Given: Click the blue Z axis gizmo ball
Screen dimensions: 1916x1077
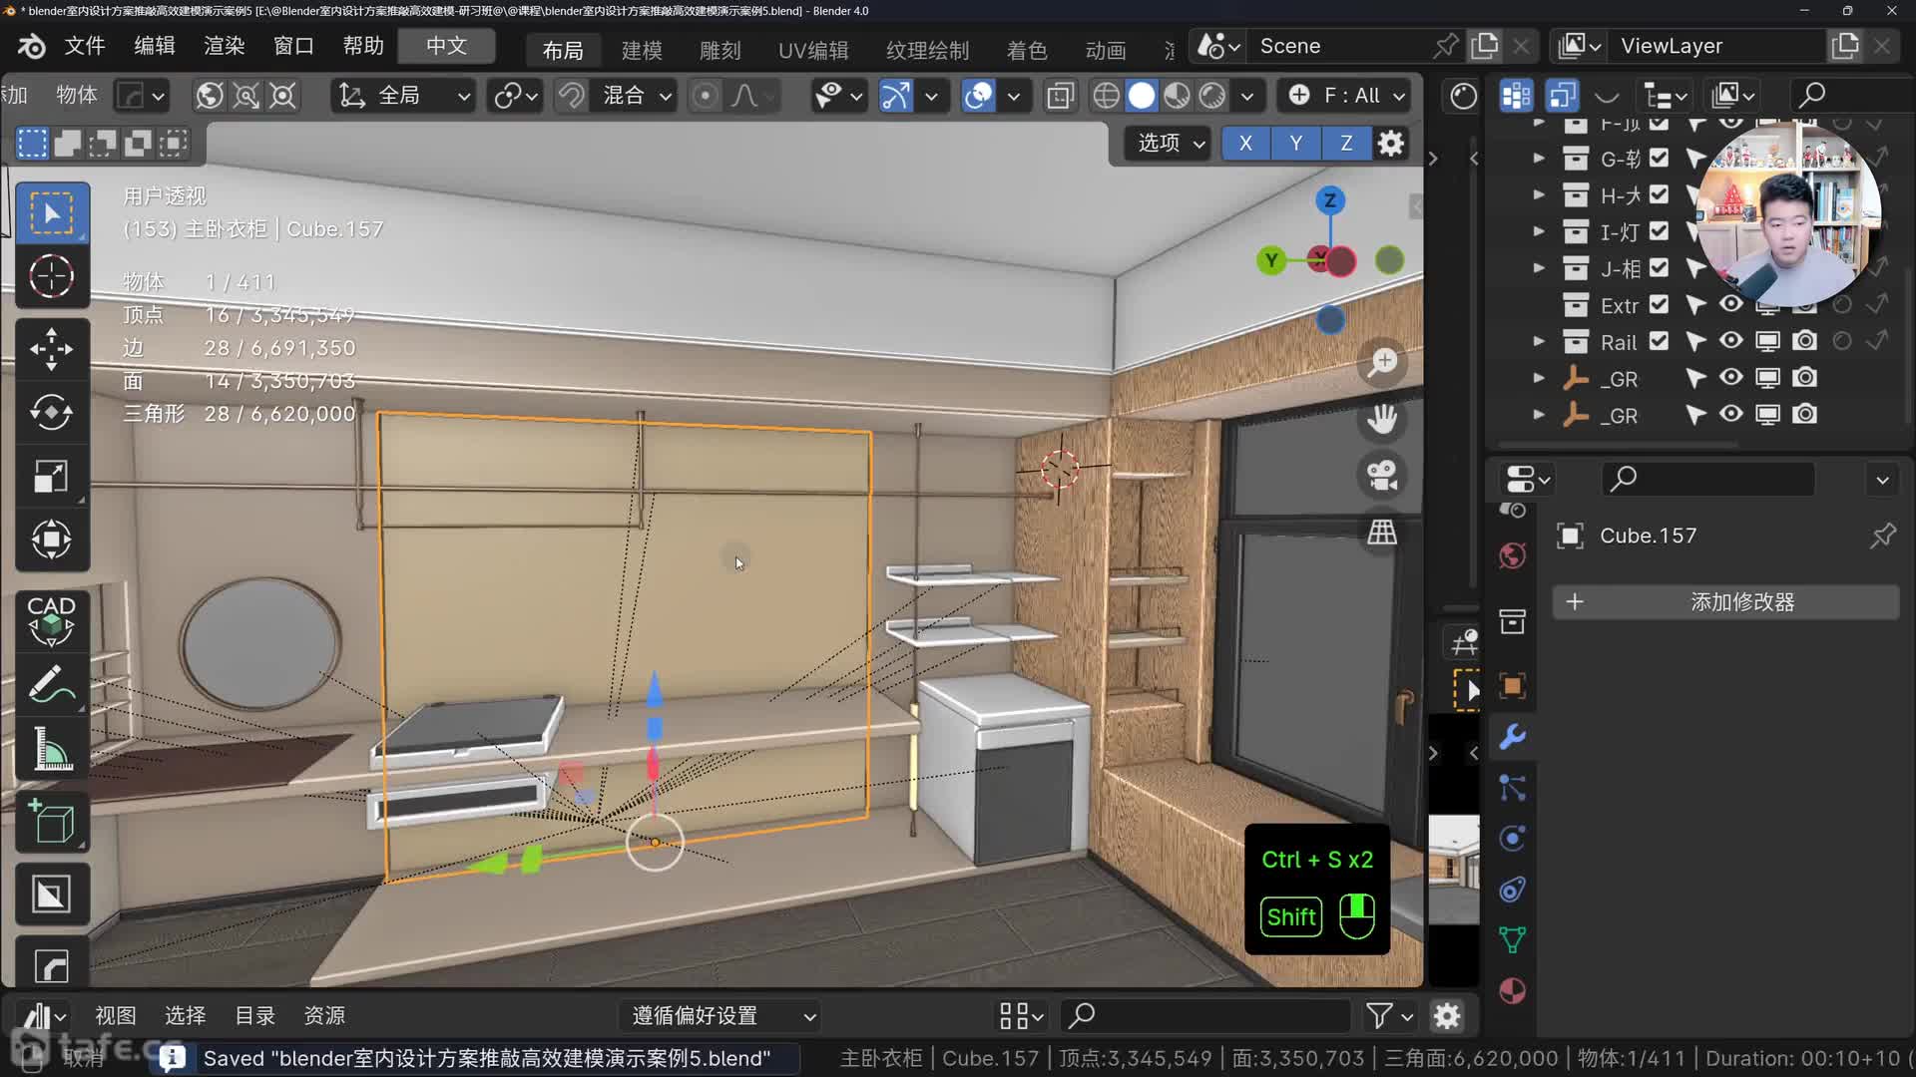Looking at the screenshot, I should coord(1329,200).
